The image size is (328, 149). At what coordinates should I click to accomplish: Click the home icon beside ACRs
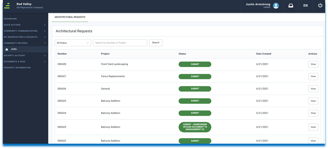point(7,49)
